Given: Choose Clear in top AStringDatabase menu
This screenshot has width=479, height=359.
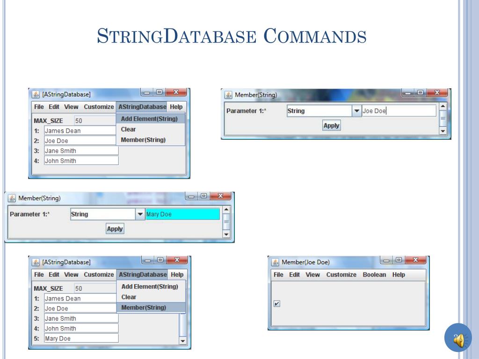Looking at the screenshot, I should tap(150, 129).
